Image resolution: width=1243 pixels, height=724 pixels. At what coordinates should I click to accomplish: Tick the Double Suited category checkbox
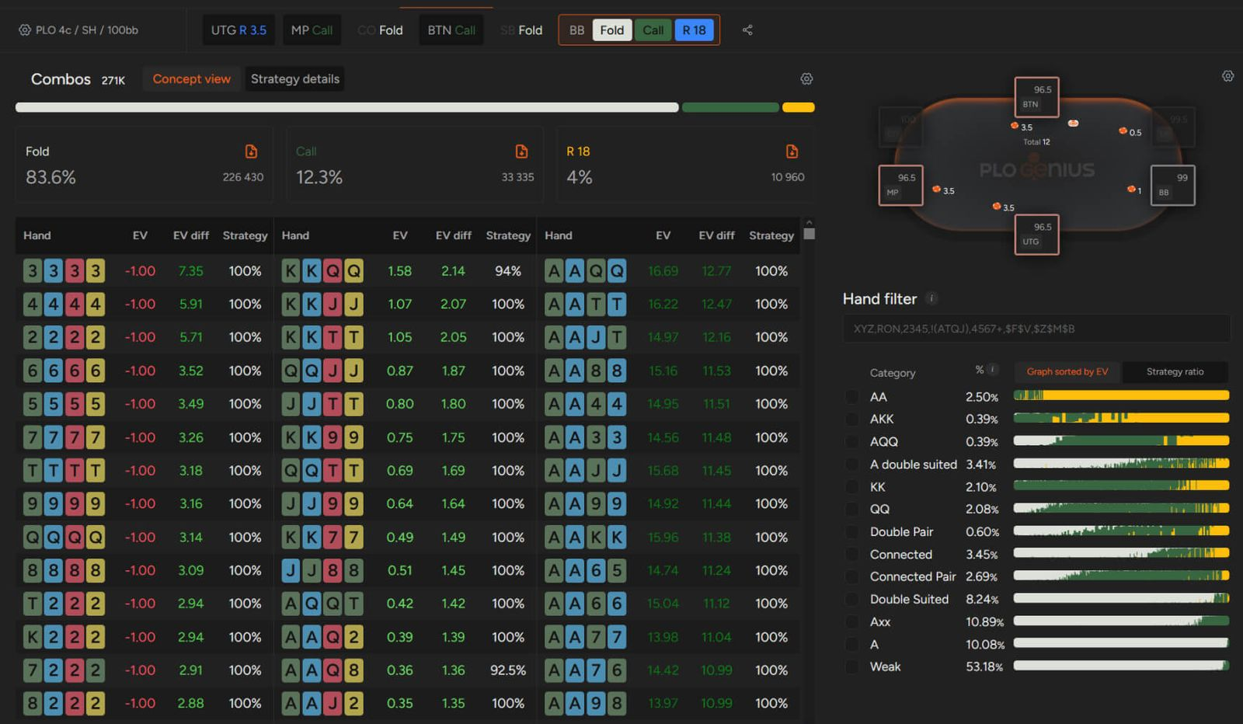coord(852,600)
